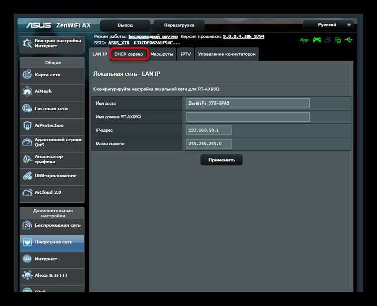The image size is (377, 306).
Task: Click the green USB status icon
Action: point(349,40)
